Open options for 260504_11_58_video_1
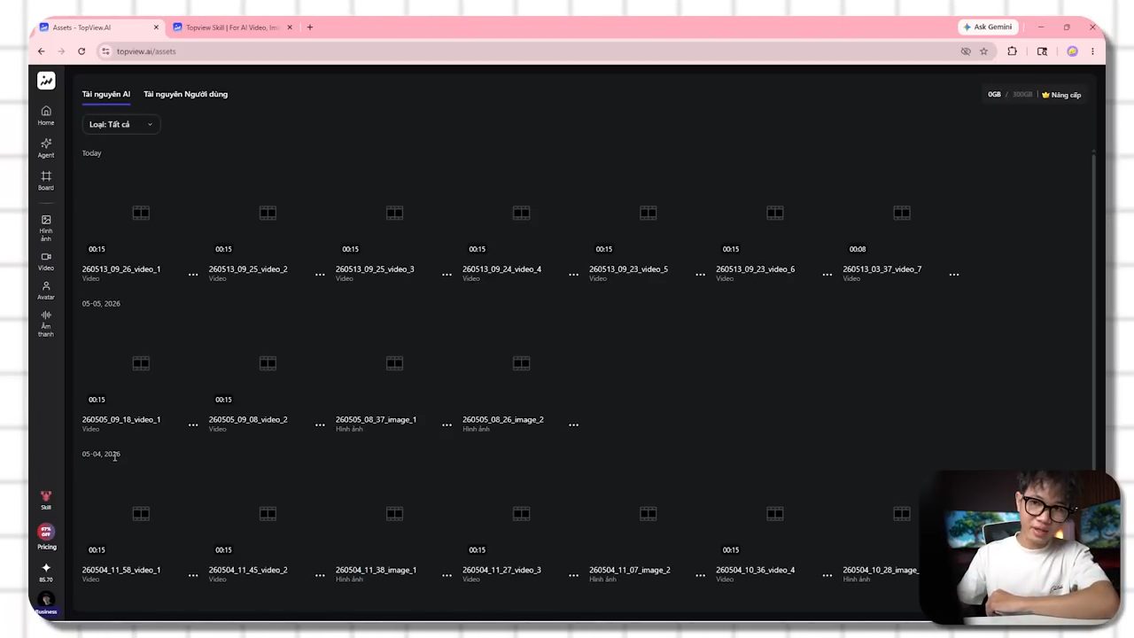 coord(193,576)
